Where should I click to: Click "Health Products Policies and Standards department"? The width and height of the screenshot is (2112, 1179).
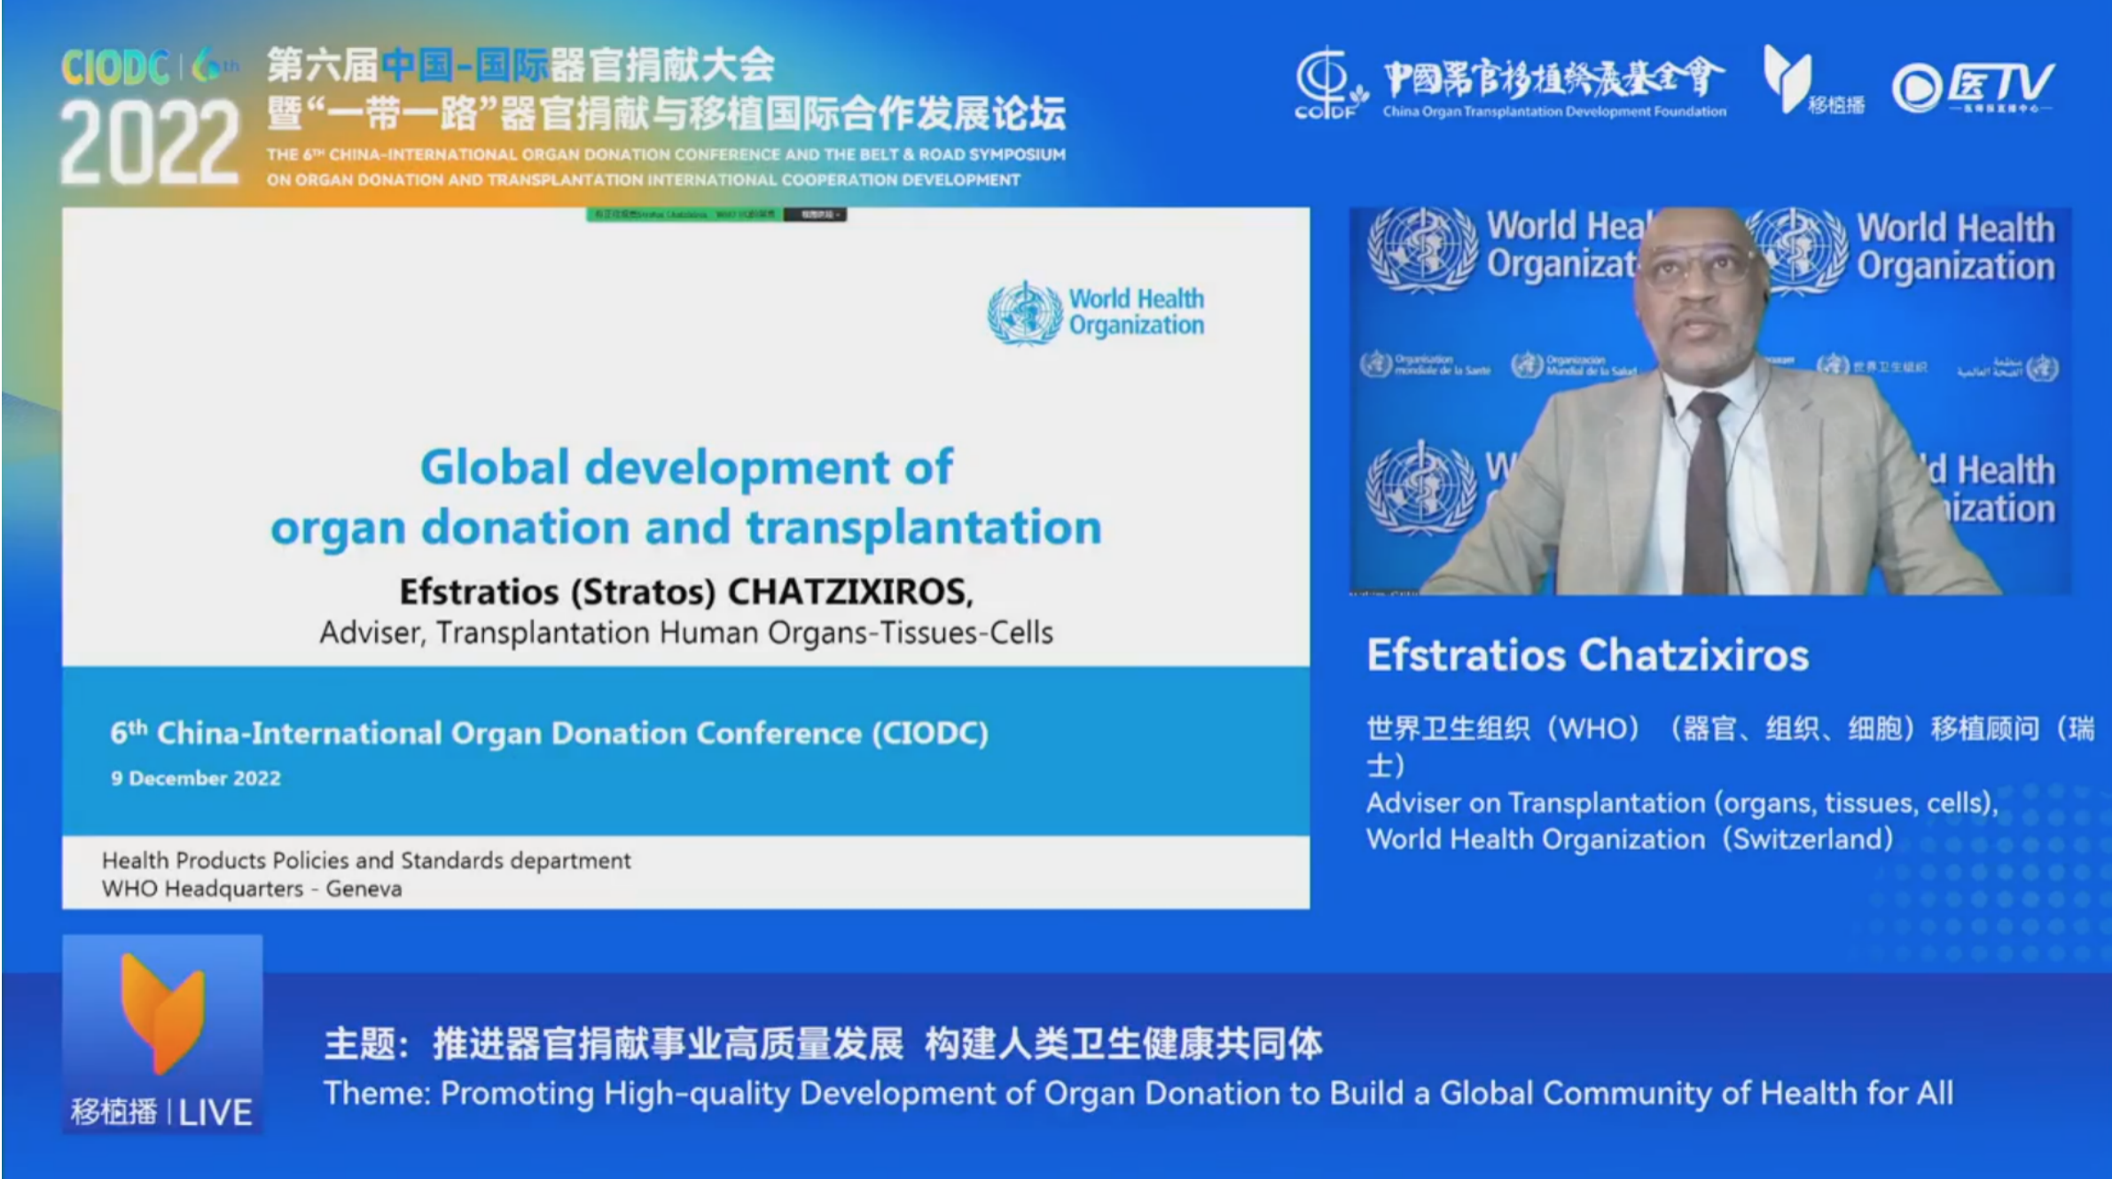[366, 861]
